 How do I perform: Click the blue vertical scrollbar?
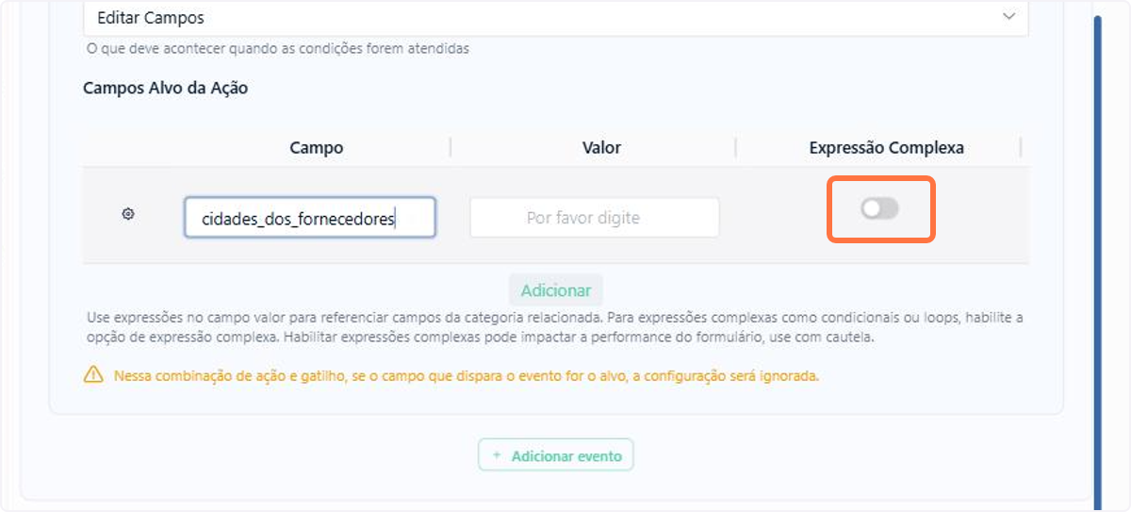coord(1097,263)
